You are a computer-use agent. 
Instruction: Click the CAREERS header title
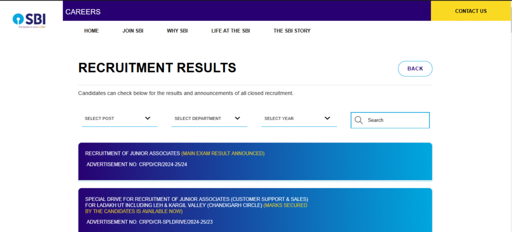[x=83, y=12]
